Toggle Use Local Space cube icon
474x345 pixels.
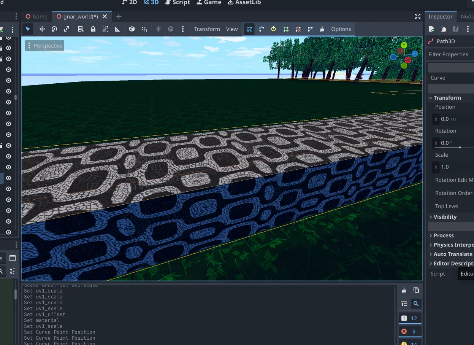[132, 29]
